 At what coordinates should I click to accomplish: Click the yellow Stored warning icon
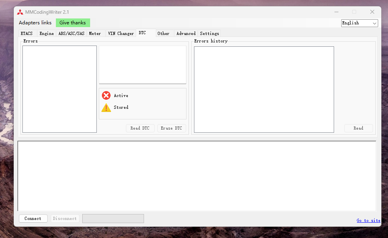click(106, 107)
